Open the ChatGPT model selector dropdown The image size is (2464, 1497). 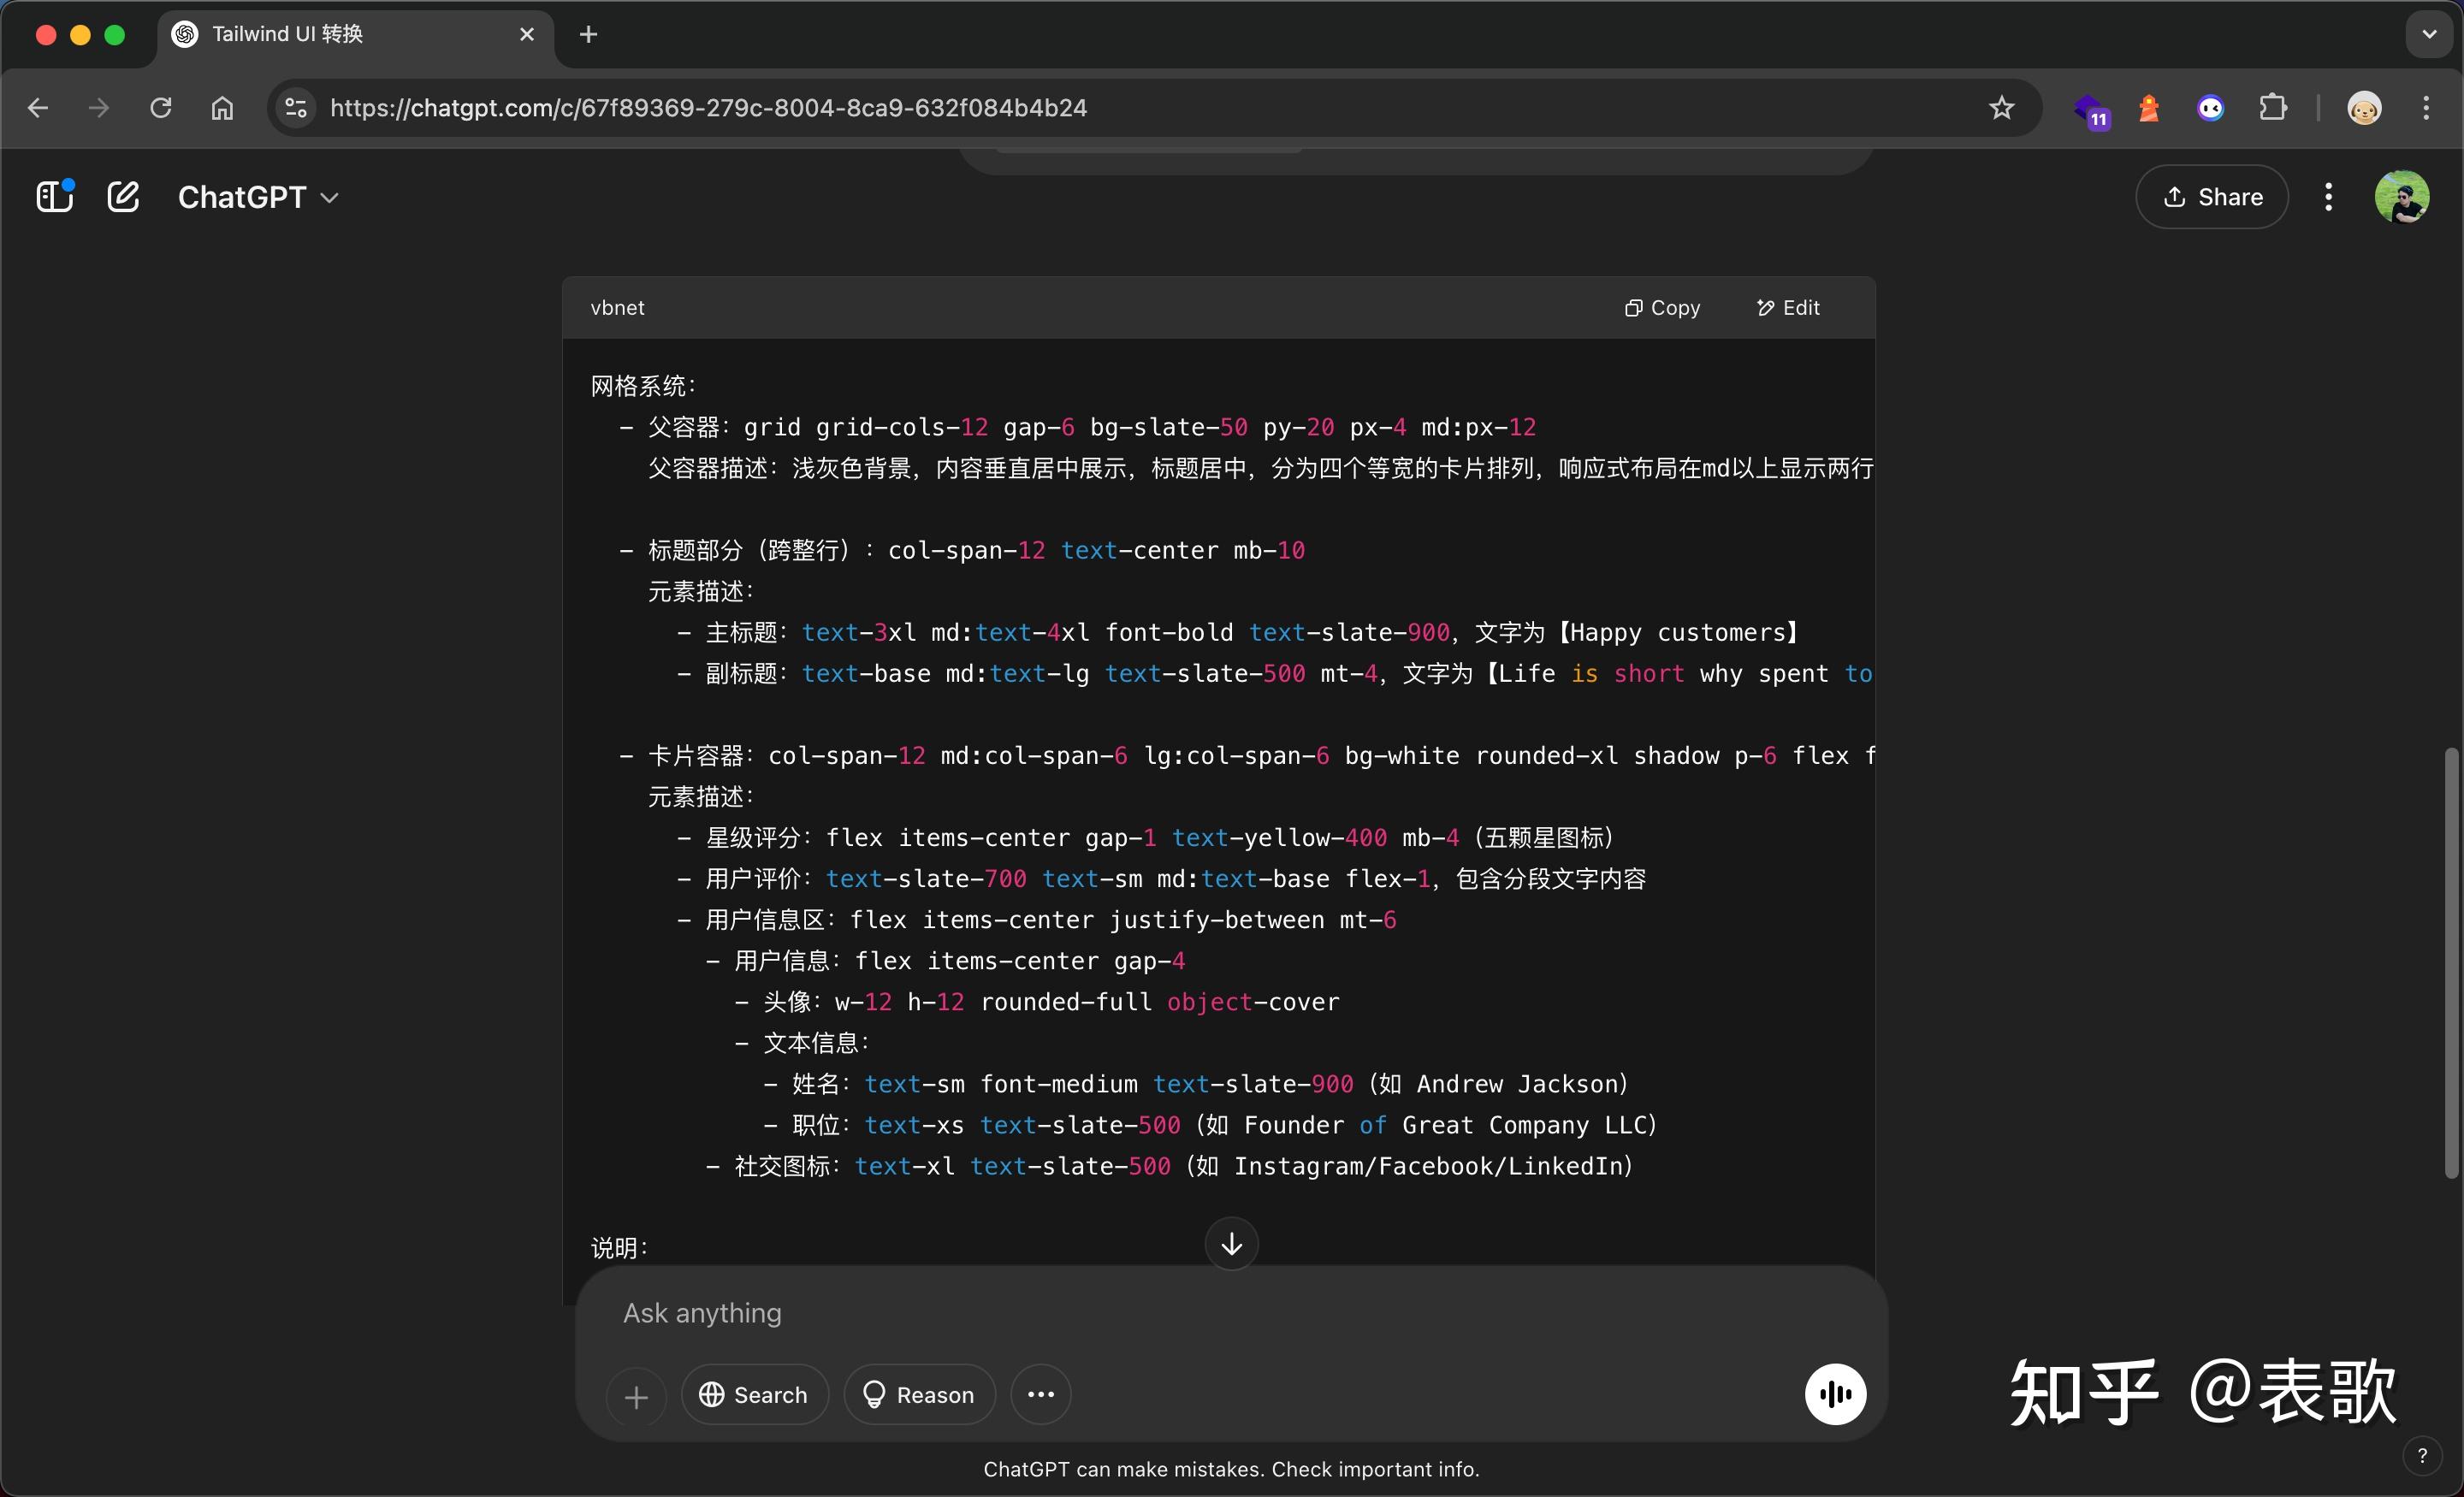[257, 196]
